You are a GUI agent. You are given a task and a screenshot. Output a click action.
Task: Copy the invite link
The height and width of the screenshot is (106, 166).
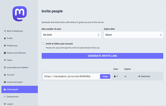[x=105, y=76]
